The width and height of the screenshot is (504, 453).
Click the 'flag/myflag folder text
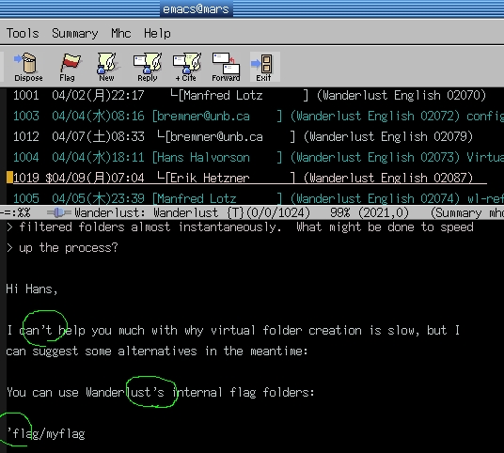point(46,433)
